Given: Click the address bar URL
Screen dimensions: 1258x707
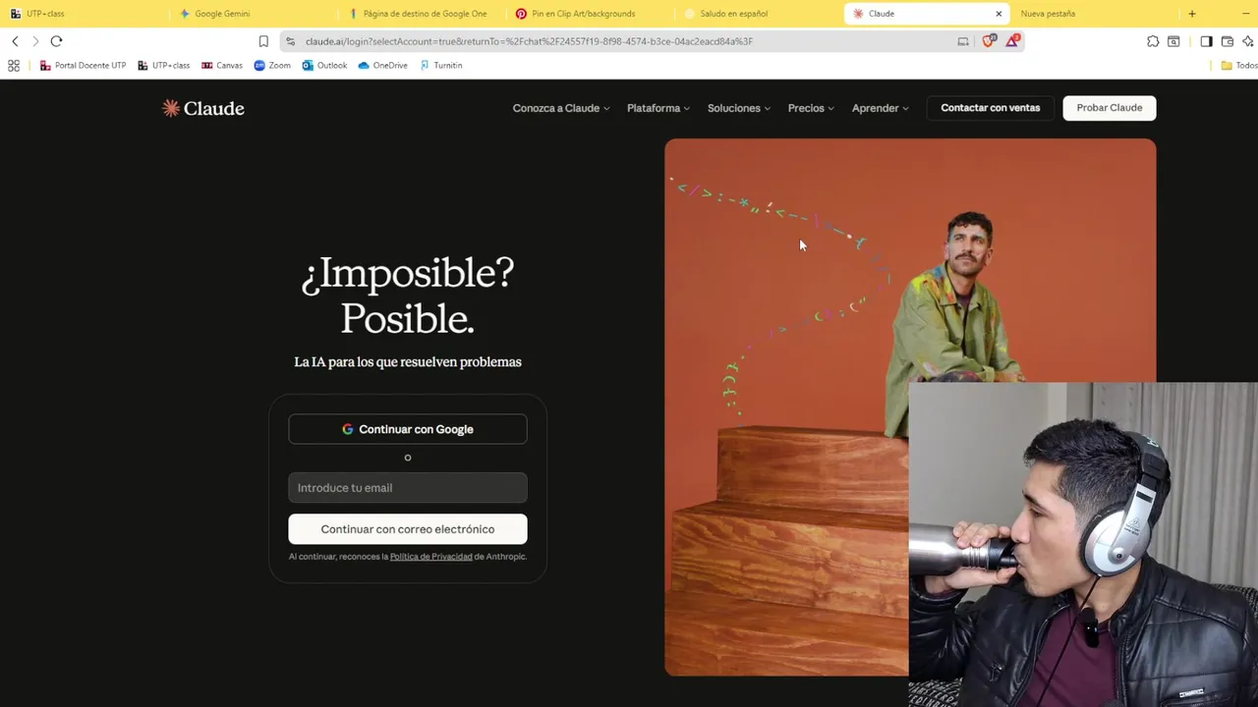Looking at the screenshot, I should (x=529, y=41).
